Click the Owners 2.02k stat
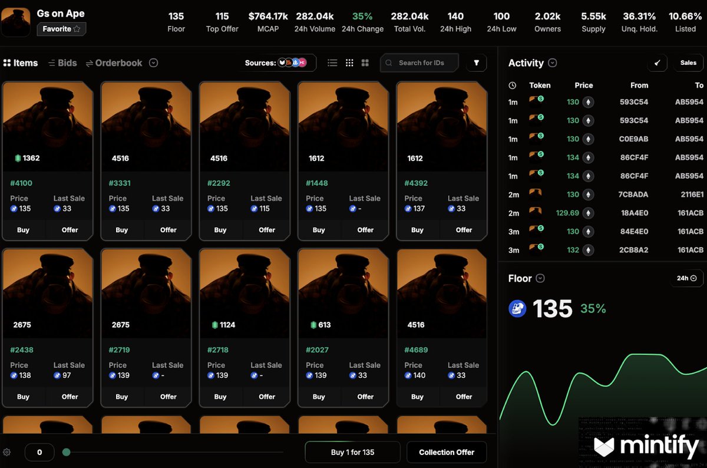The width and height of the screenshot is (707, 468). point(547,22)
